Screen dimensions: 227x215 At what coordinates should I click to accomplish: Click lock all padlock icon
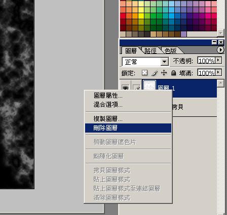click(173, 73)
